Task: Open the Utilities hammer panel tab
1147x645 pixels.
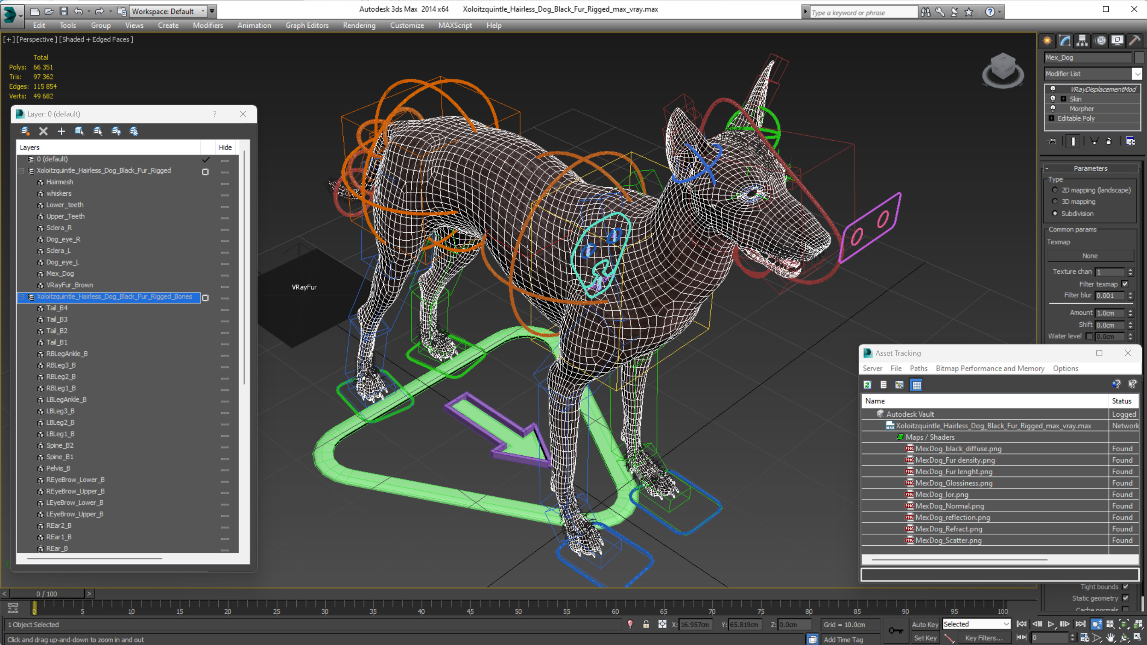Action: 1135,41
